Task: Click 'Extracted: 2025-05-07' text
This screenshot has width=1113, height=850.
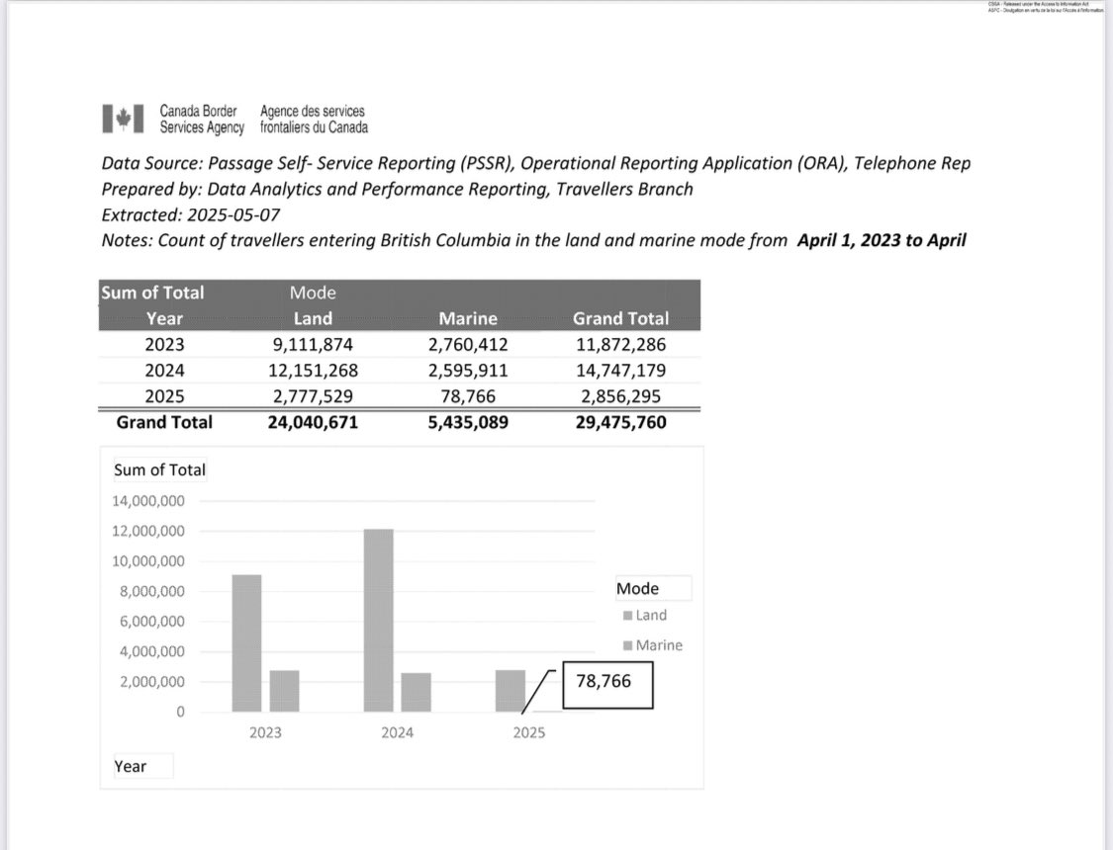Action: coord(190,214)
